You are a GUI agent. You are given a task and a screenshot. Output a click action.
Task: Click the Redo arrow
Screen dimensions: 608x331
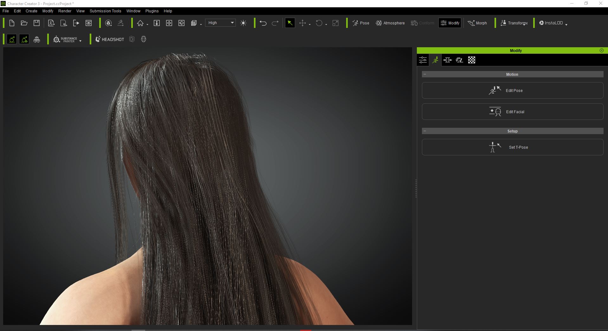pyautogui.click(x=275, y=23)
